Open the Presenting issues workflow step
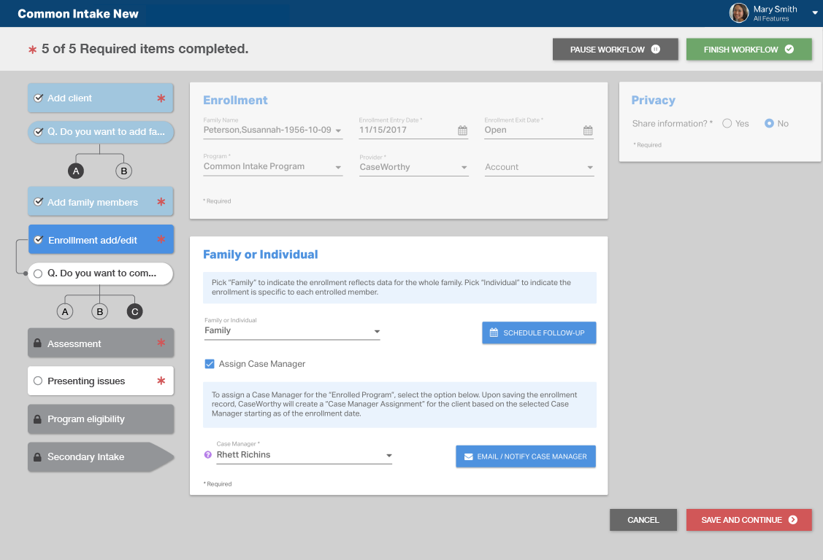This screenshot has width=823, height=560. click(101, 381)
